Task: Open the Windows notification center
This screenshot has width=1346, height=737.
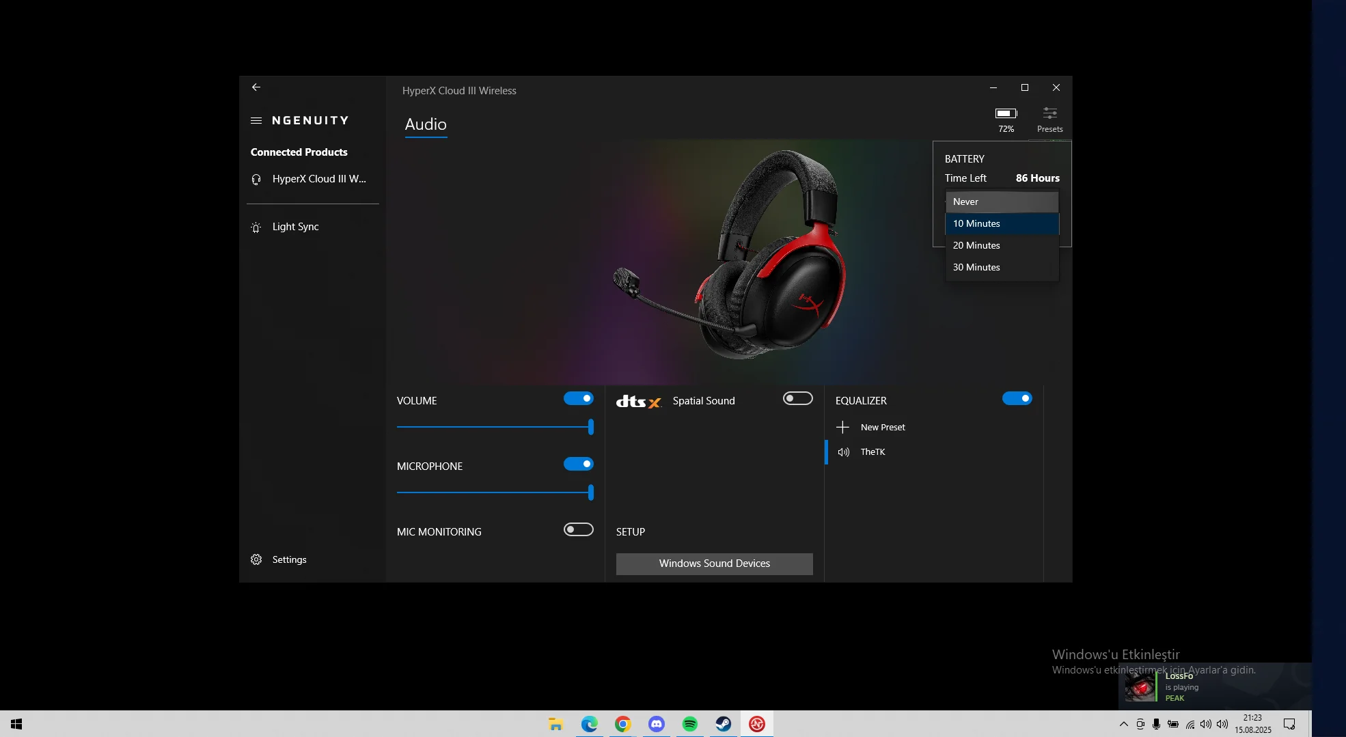Action: [1289, 724]
